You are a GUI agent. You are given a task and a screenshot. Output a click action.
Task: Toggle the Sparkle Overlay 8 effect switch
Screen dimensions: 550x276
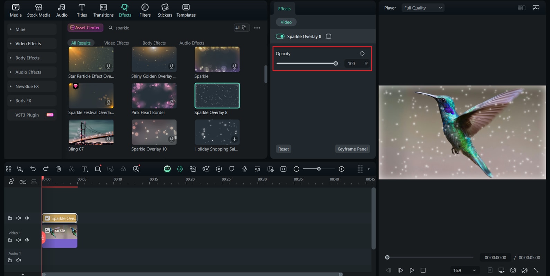coord(280,36)
